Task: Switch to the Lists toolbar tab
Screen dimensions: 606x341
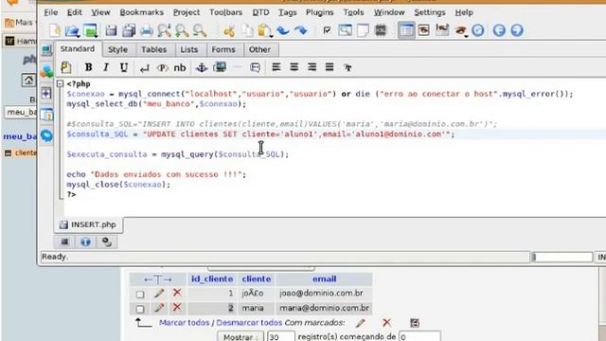Action: point(189,49)
